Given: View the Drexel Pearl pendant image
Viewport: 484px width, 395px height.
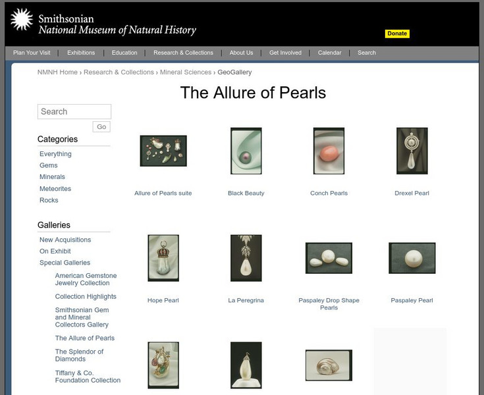Looking at the screenshot, I should point(412,151).
